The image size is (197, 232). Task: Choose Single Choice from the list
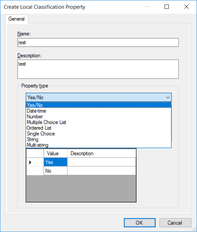click(98, 133)
